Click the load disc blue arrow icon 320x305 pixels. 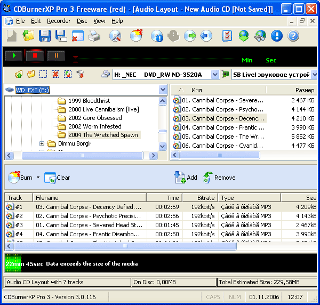pos(206,36)
